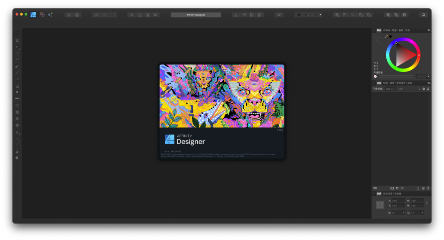Screen dimensions: 444x240
Task: Toggle Insert inside selection target
Action: (404, 15)
